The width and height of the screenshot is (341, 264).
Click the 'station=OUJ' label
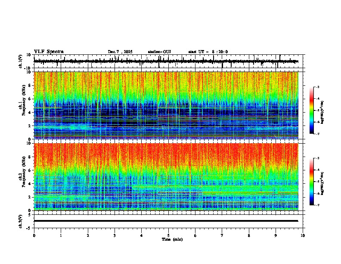coord(159,52)
